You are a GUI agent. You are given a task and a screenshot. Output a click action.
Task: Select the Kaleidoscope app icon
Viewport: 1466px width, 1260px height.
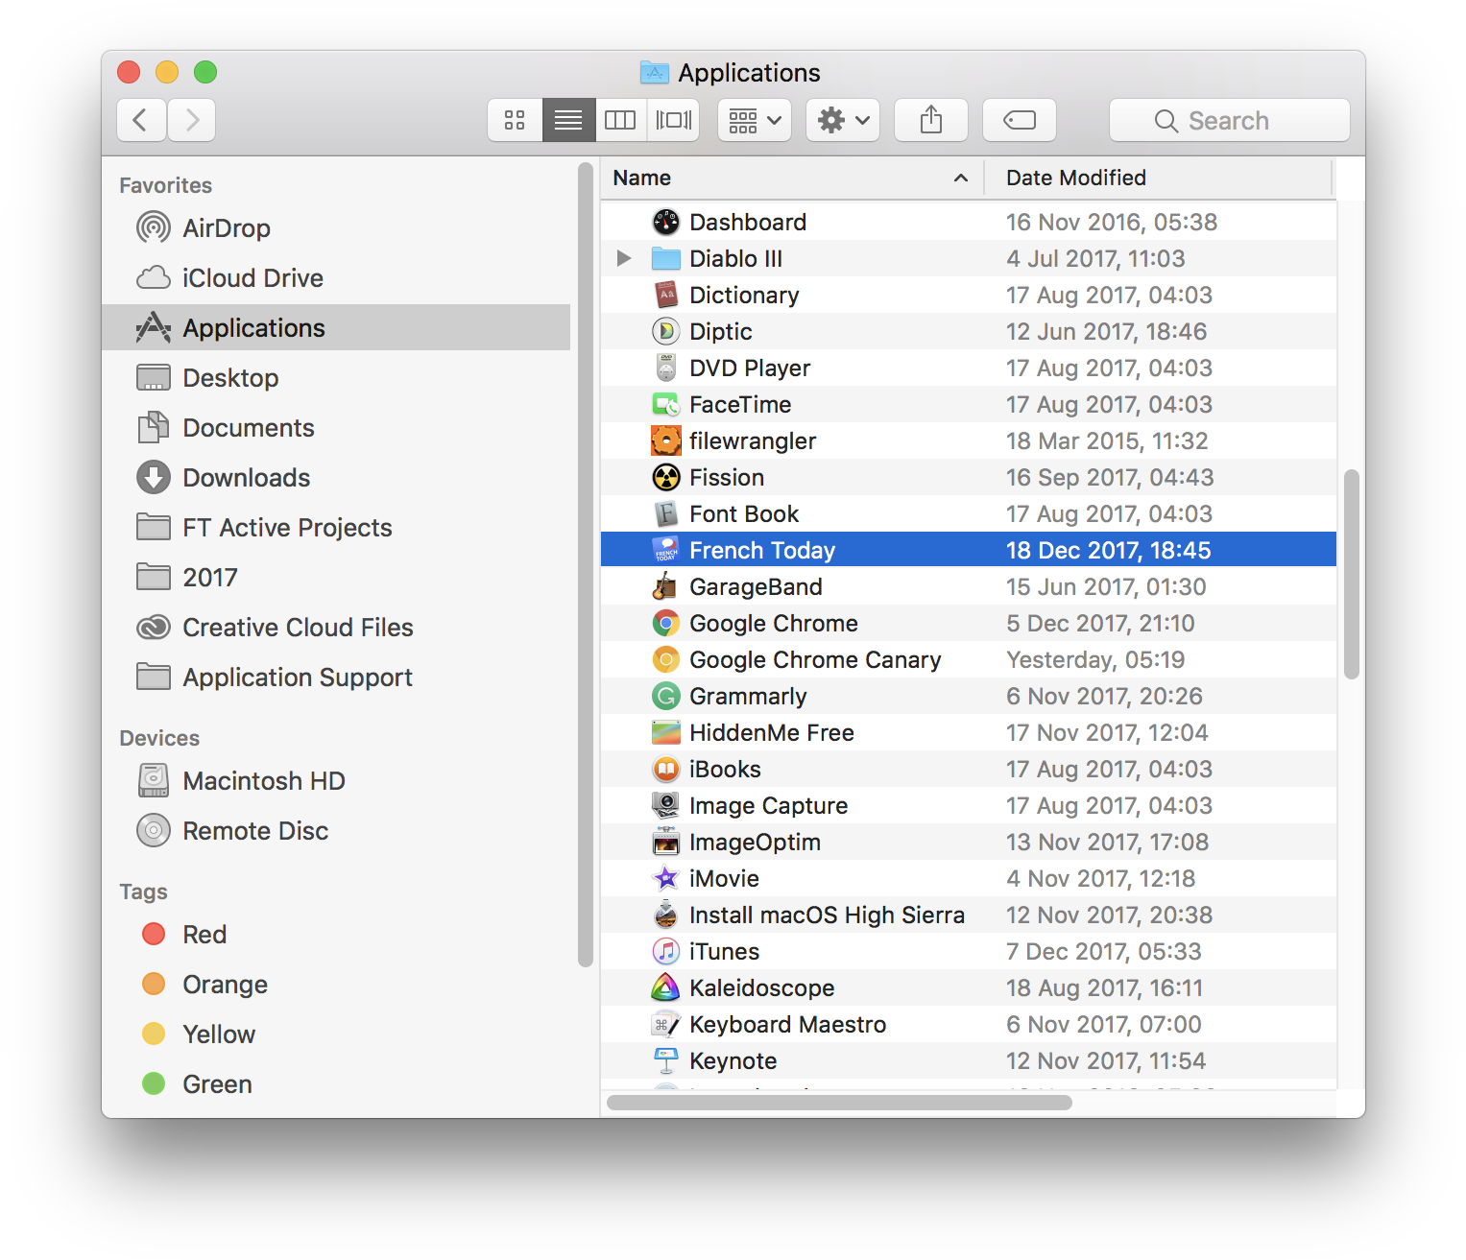[666, 987]
